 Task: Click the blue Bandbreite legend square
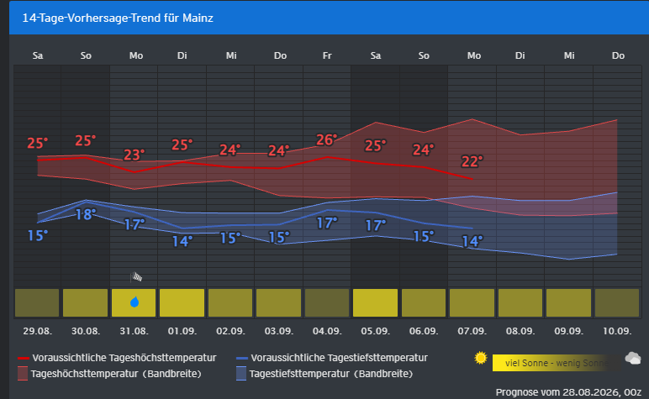[241, 374]
